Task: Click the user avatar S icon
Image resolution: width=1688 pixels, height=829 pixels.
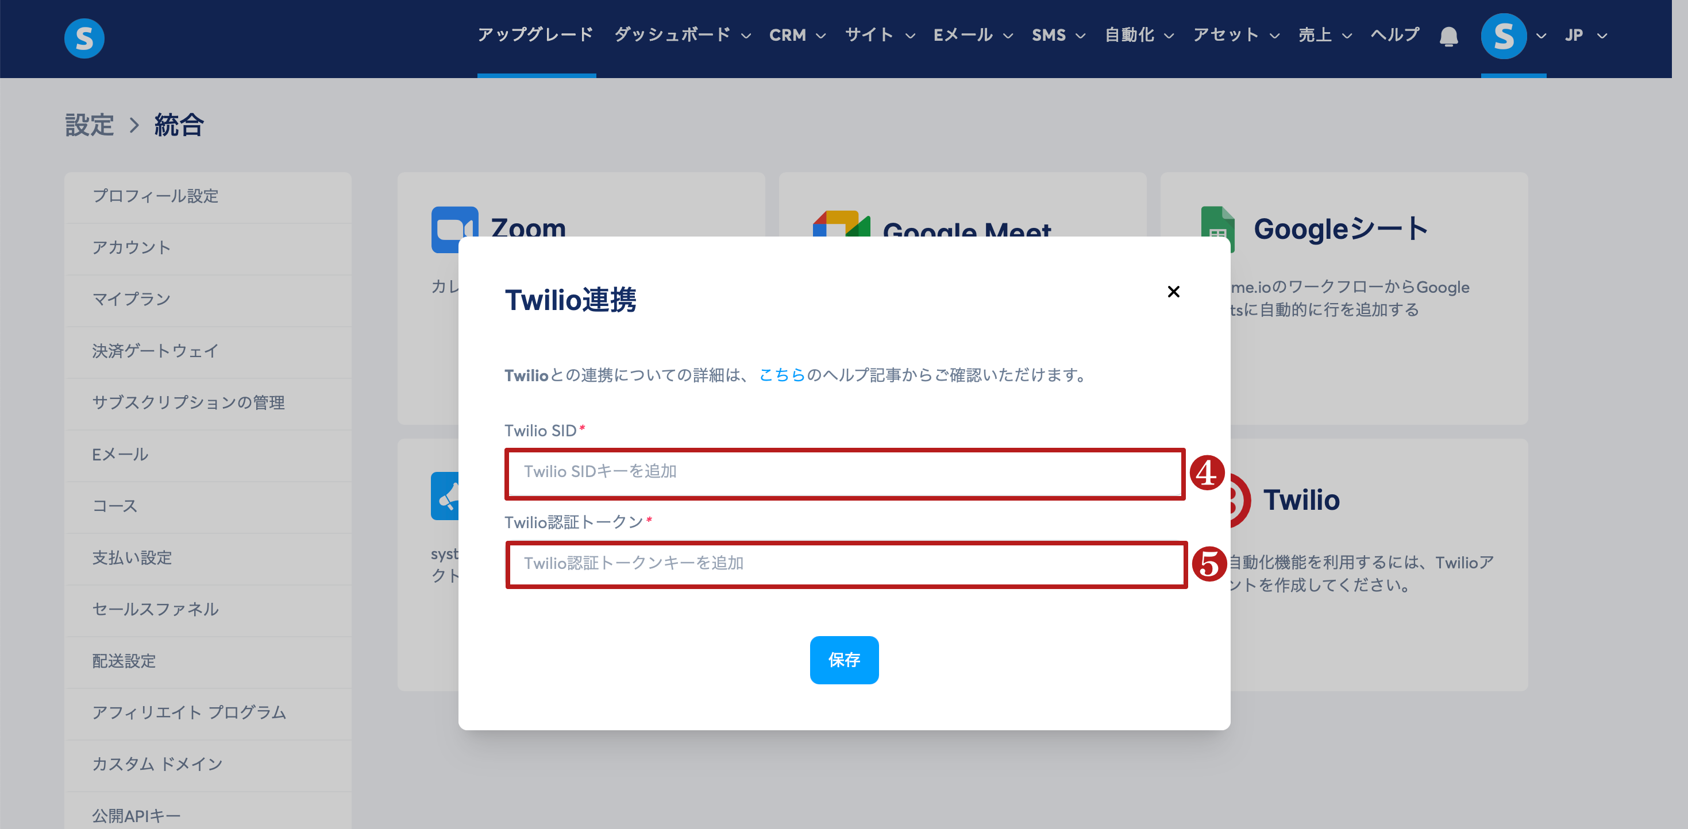Action: (x=1503, y=36)
